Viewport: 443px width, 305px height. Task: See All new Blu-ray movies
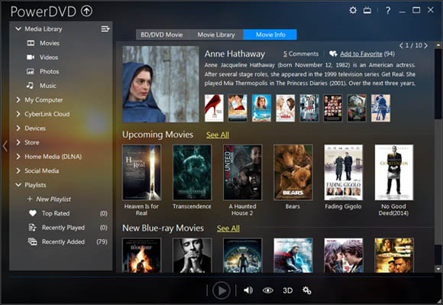point(228,229)
